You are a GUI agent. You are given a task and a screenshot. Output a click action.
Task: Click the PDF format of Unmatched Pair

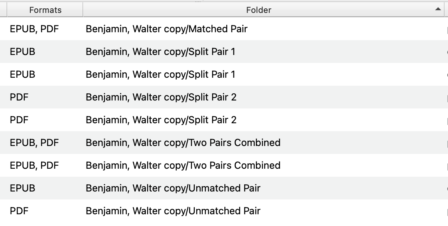pos(19,211)
